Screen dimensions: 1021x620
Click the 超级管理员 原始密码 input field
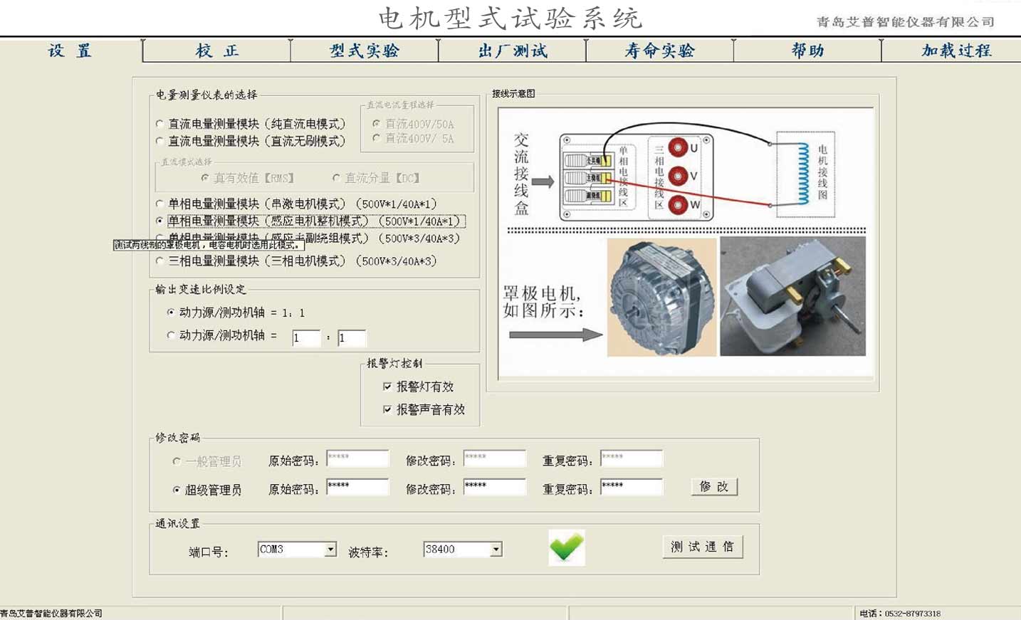click(357, 487)
